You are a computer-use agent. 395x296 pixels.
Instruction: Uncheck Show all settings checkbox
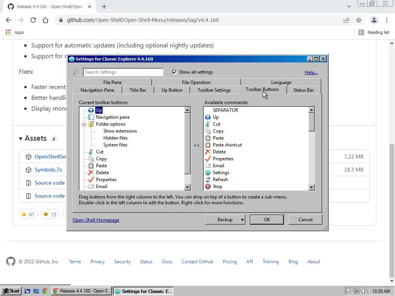(174, 72)
